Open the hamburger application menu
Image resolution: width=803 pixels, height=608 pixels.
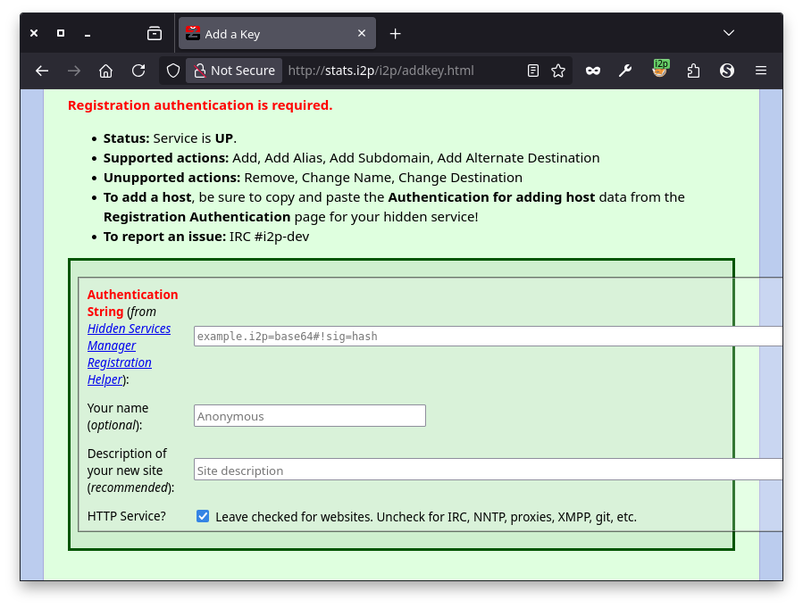(x=761, y=71)
